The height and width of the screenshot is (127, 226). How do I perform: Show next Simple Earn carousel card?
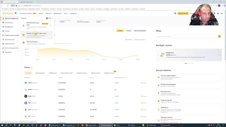click(x=220, y=55)
